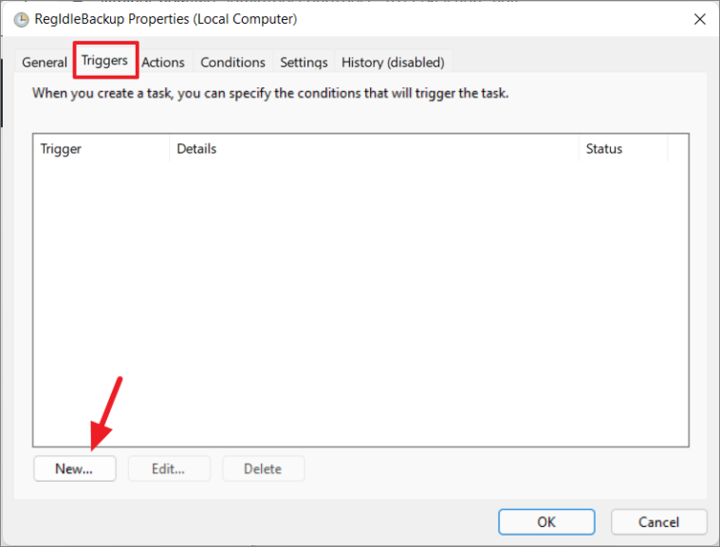Click the RegIdleBackup Properties title text
The width and height of the screenshot is (720, 547).
pyautogui.click(x=166, y=19)
